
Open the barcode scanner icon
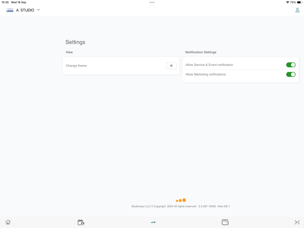297,222
